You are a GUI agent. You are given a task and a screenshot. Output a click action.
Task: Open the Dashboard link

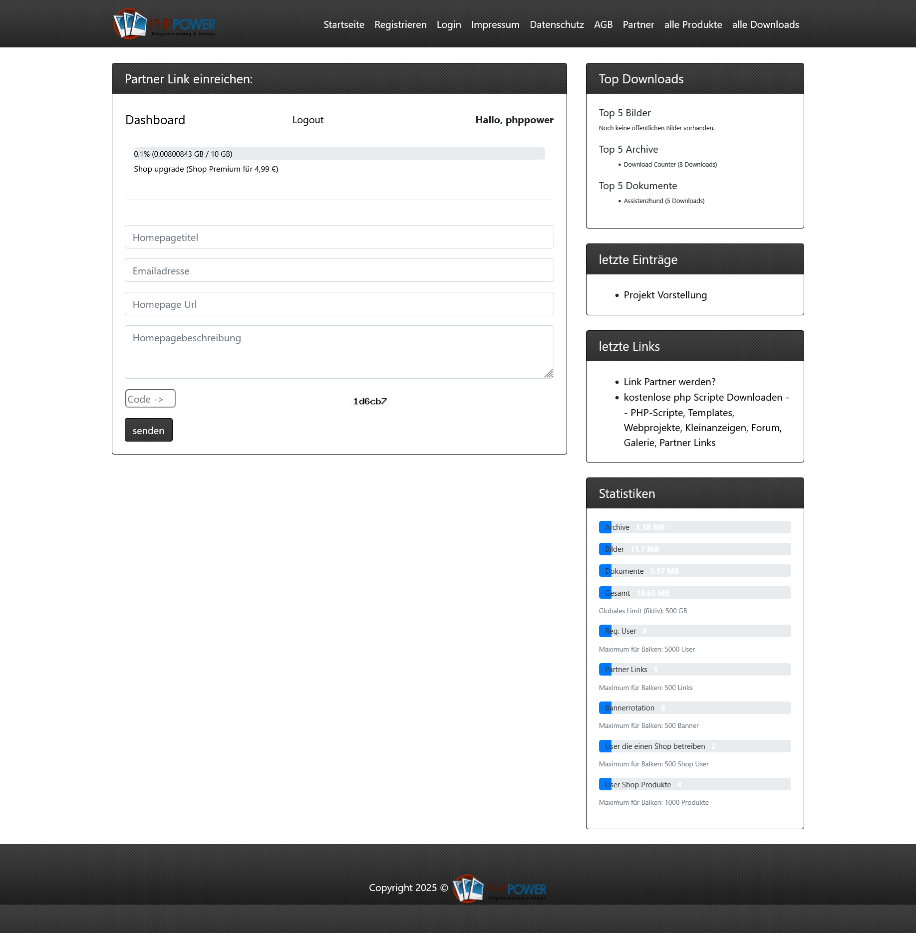coord(155,120)
